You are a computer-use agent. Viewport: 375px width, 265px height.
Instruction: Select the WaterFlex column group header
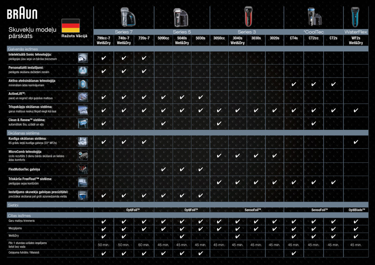point(356,32)
